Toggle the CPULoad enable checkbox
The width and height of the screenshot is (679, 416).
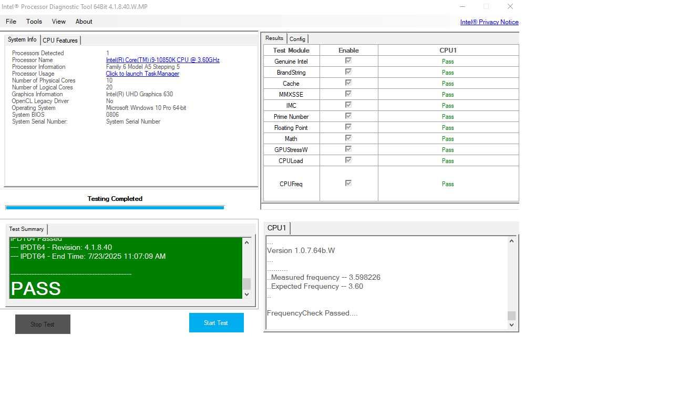(348, 160)
